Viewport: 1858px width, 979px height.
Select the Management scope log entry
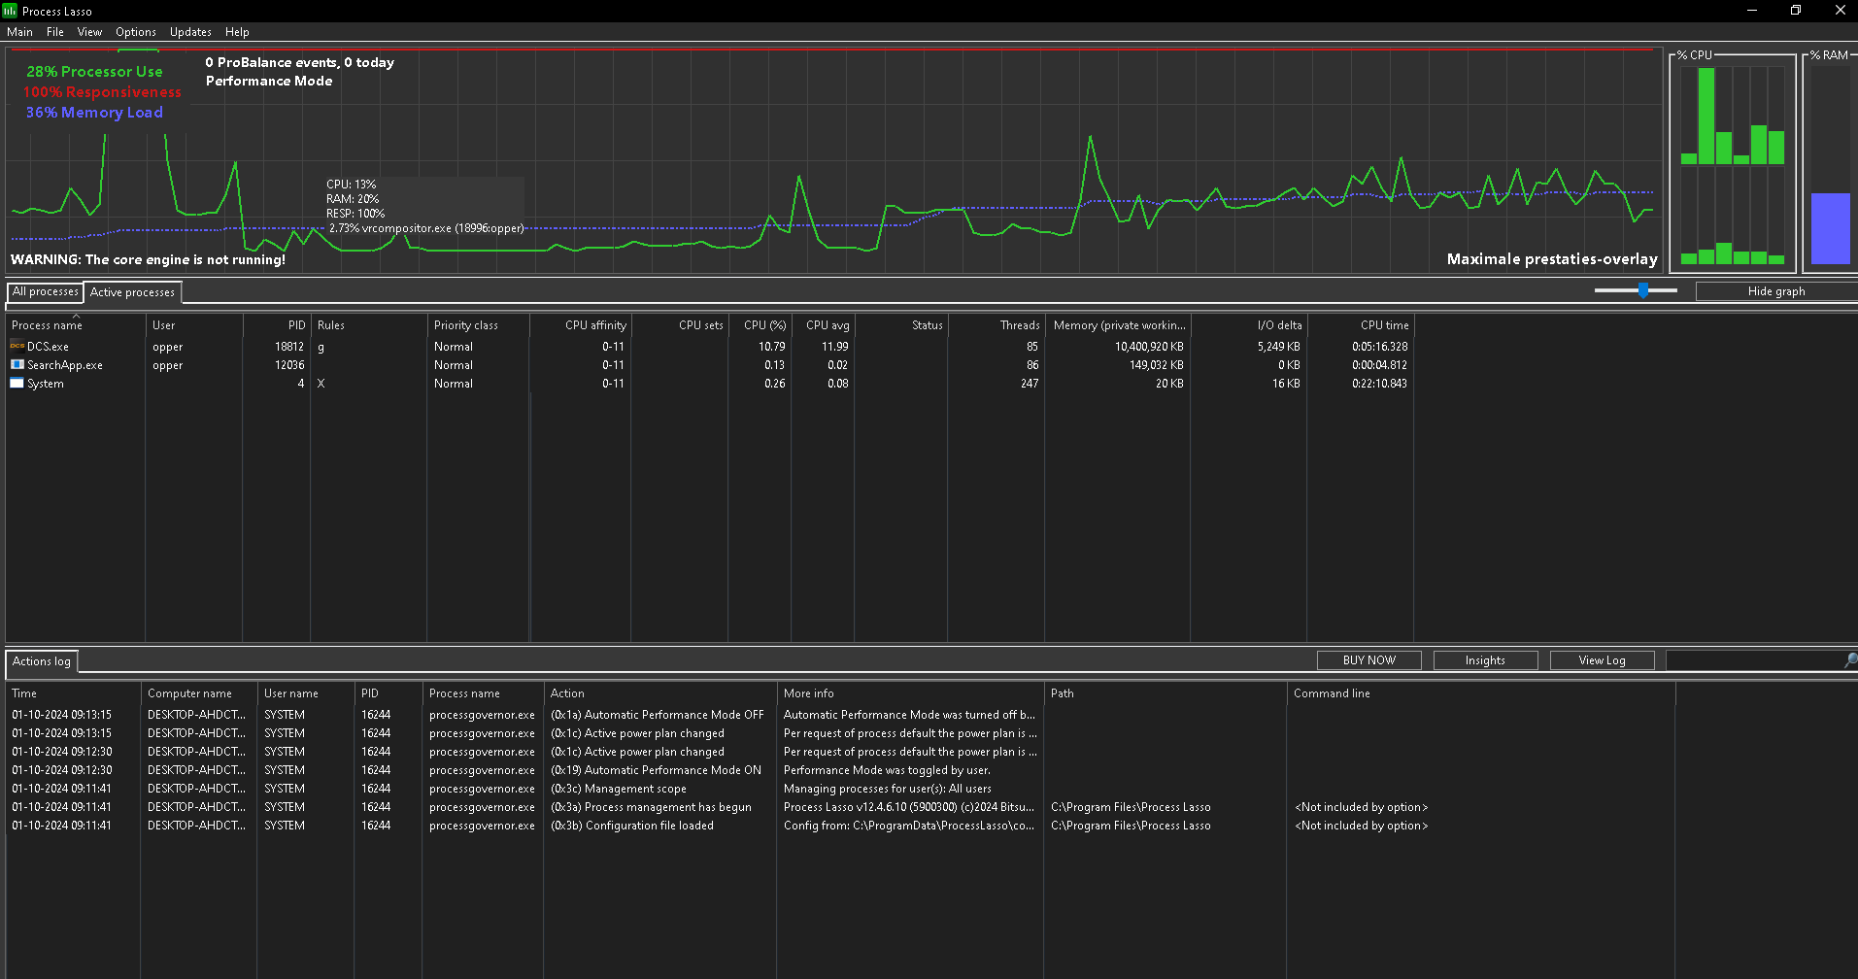pyautogui.click(x=841, y=789)
